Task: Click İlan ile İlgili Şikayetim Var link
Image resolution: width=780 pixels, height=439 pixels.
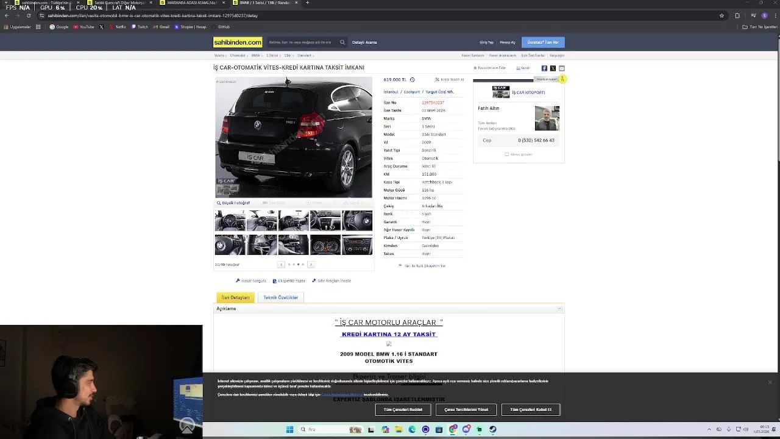Action: (422, 266)
